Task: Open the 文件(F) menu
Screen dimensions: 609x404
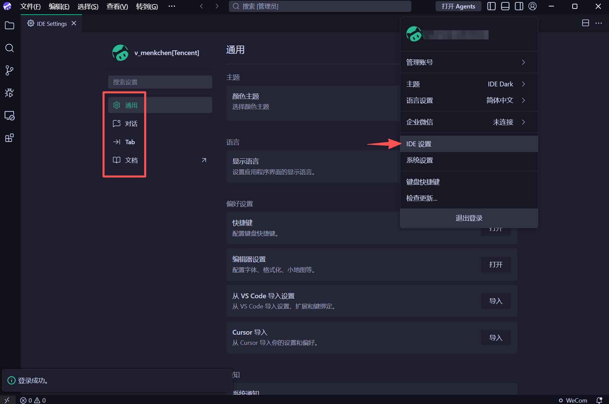Action: 30,6
